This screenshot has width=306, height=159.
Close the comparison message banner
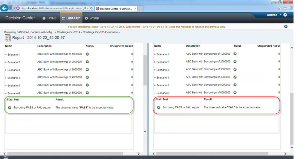point(286,27)
